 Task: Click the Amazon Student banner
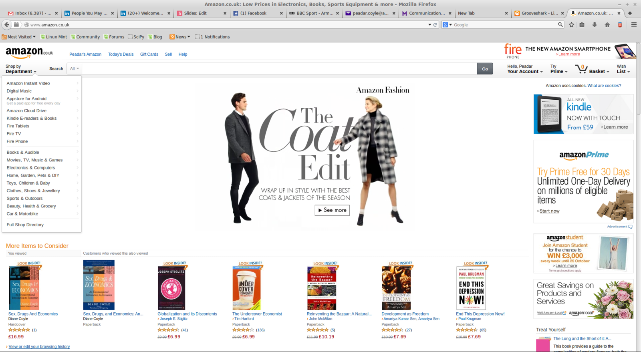583,253
